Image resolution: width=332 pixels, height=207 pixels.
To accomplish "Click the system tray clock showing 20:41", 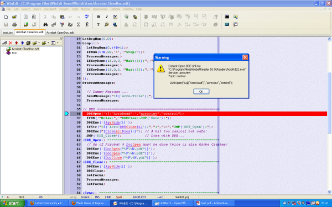I will pyautogui.click(x=325, y=203).
